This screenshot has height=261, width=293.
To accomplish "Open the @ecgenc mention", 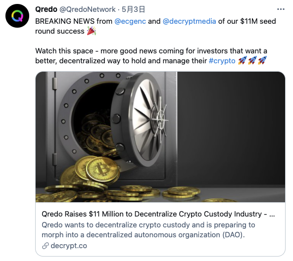I will tap(130, 21).
